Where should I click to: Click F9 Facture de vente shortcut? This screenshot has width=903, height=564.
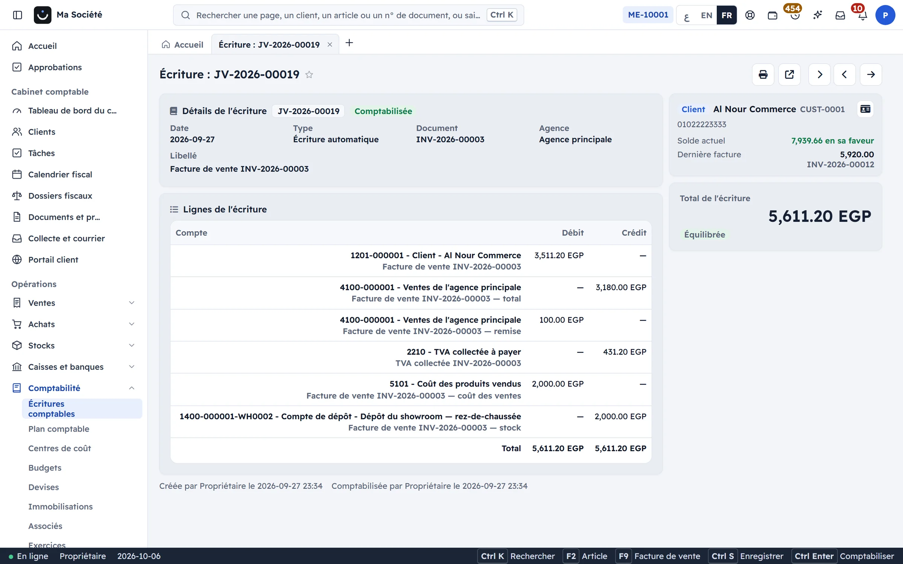(658, 556)
